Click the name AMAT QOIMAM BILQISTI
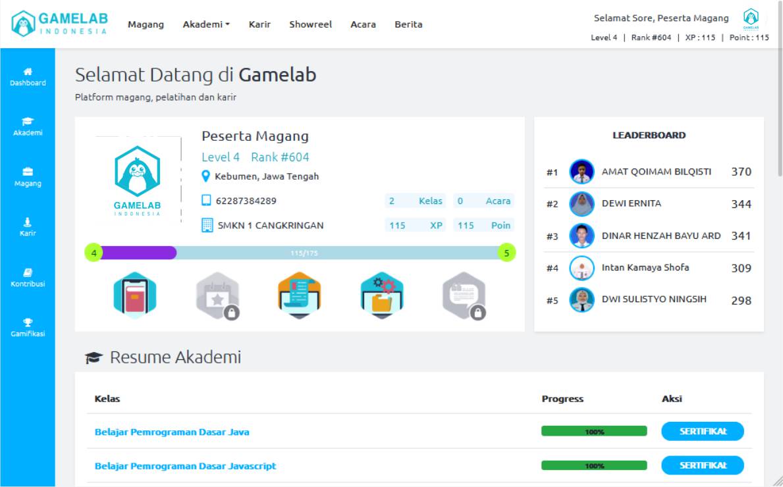Image resolution: width=783 pixels, height=487 pixels. click(x=656, y=172)
